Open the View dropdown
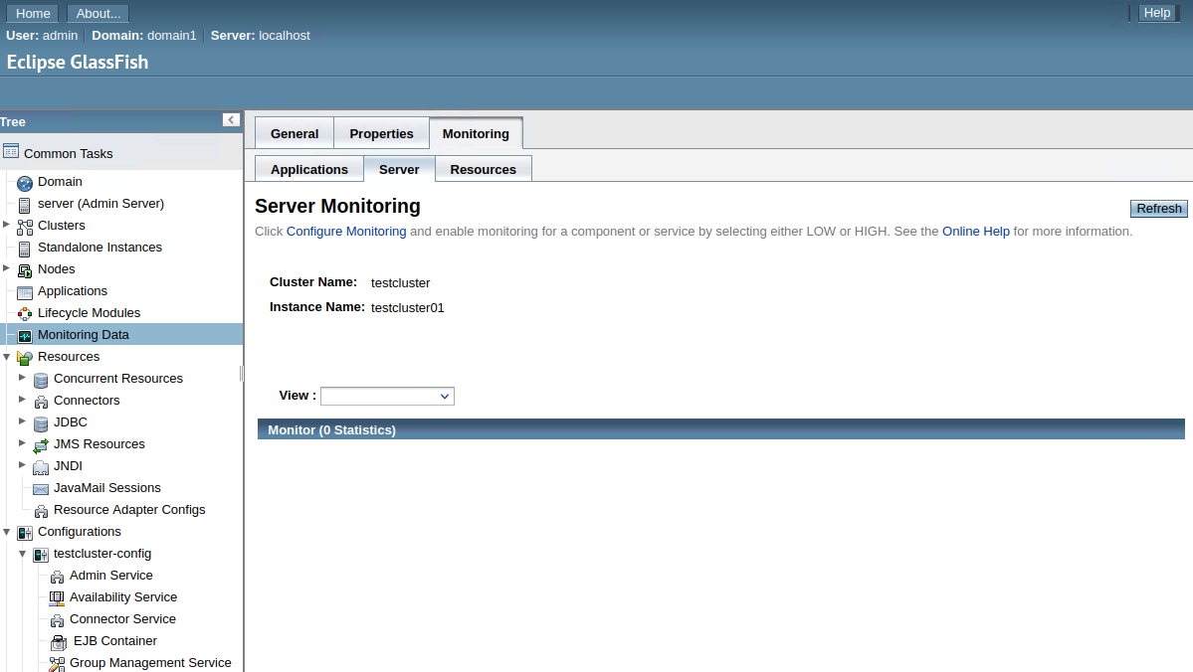This screenshot has height=672, width=1193. pos(387,396)
